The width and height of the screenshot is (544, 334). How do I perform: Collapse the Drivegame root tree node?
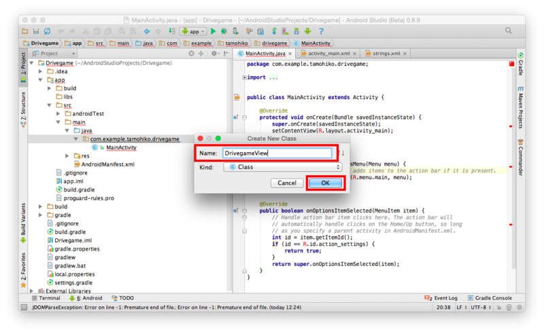(32, 63)
